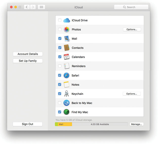The height and width of the screenshot is (144, 162).
Task: Click the Safari label text
Action: 75,75
